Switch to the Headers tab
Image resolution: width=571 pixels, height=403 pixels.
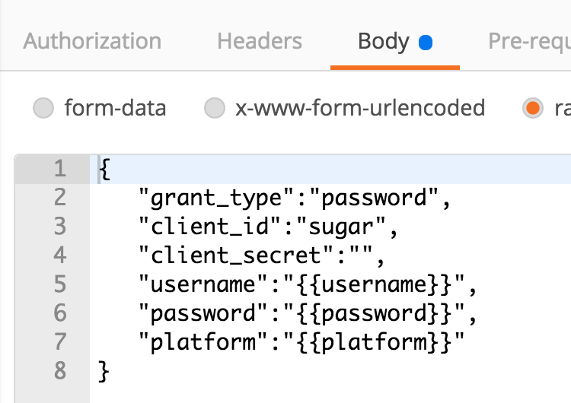pyautogui.click(x=259, y=41)
